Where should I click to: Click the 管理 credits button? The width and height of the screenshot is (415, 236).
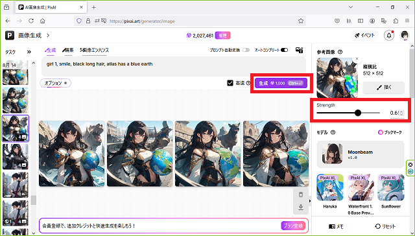222,36
